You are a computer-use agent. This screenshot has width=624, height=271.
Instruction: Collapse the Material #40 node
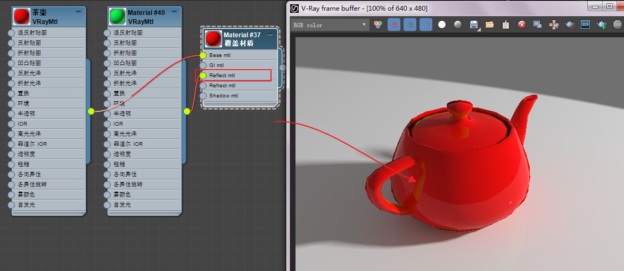tap(175, 11)
